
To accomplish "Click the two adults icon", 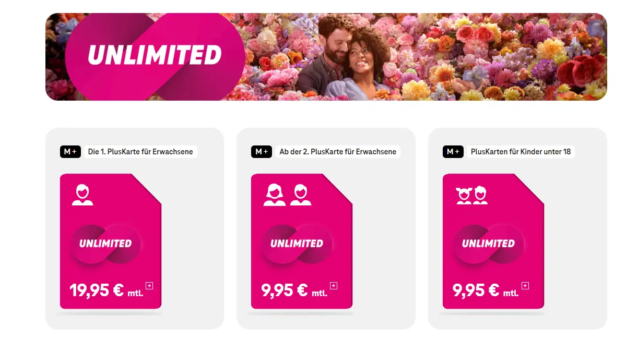I will coord(287,195).
